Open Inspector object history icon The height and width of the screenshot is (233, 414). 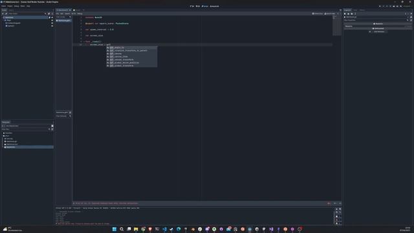[411, 14]
